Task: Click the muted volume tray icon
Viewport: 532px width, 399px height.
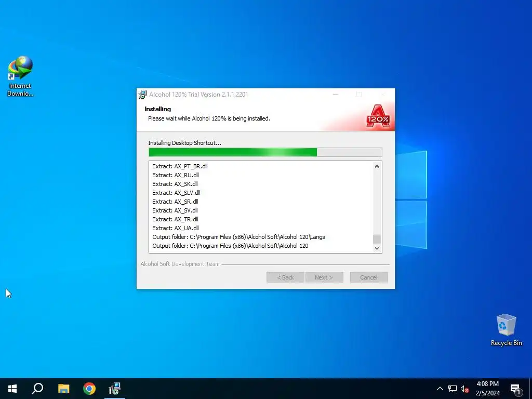Action: (x=464, y=389)
